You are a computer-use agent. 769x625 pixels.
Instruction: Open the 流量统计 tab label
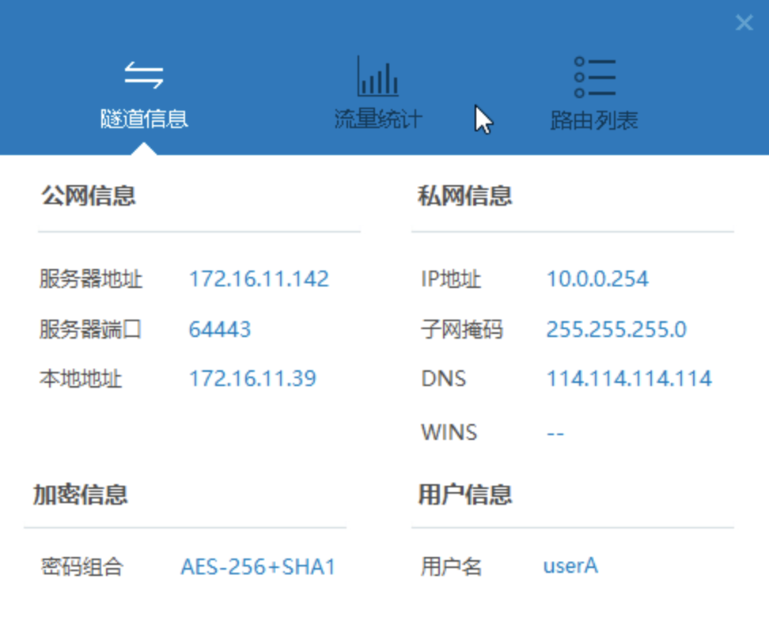coord(378,119)
